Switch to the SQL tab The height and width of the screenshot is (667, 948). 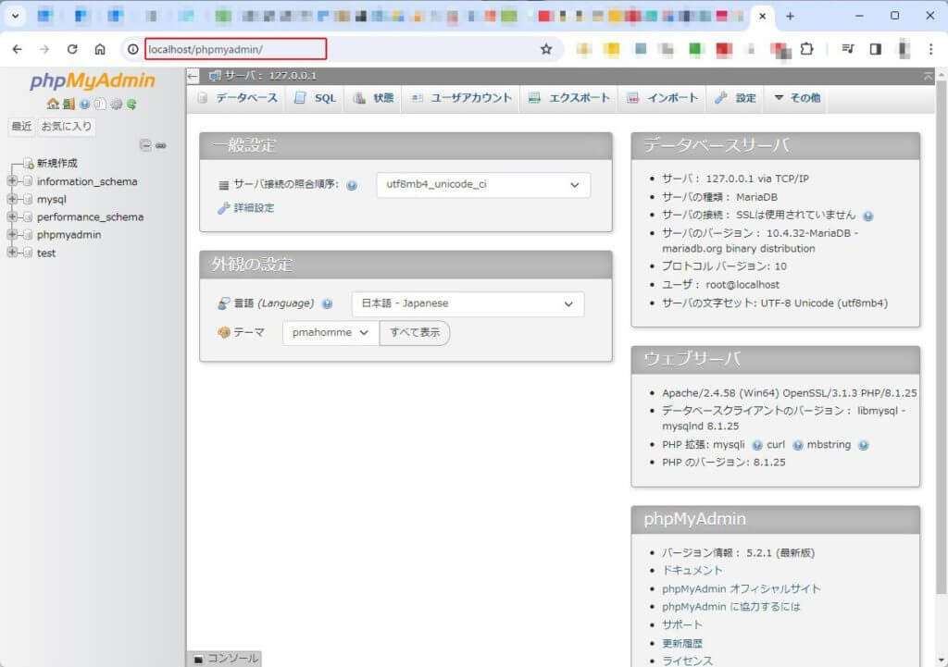[x=315, y=98]
